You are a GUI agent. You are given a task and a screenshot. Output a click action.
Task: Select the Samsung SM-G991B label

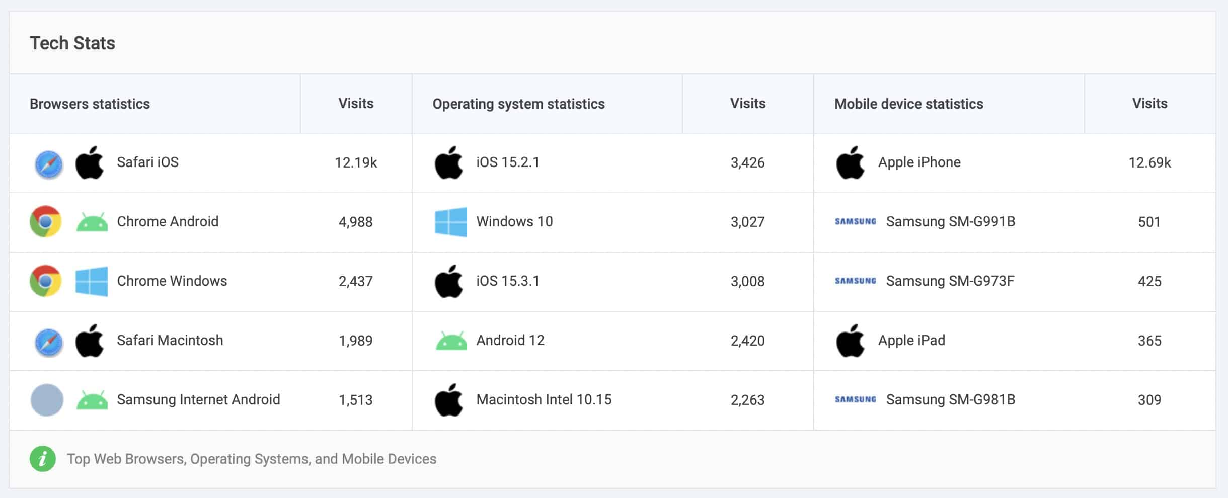tap(951, 222)
